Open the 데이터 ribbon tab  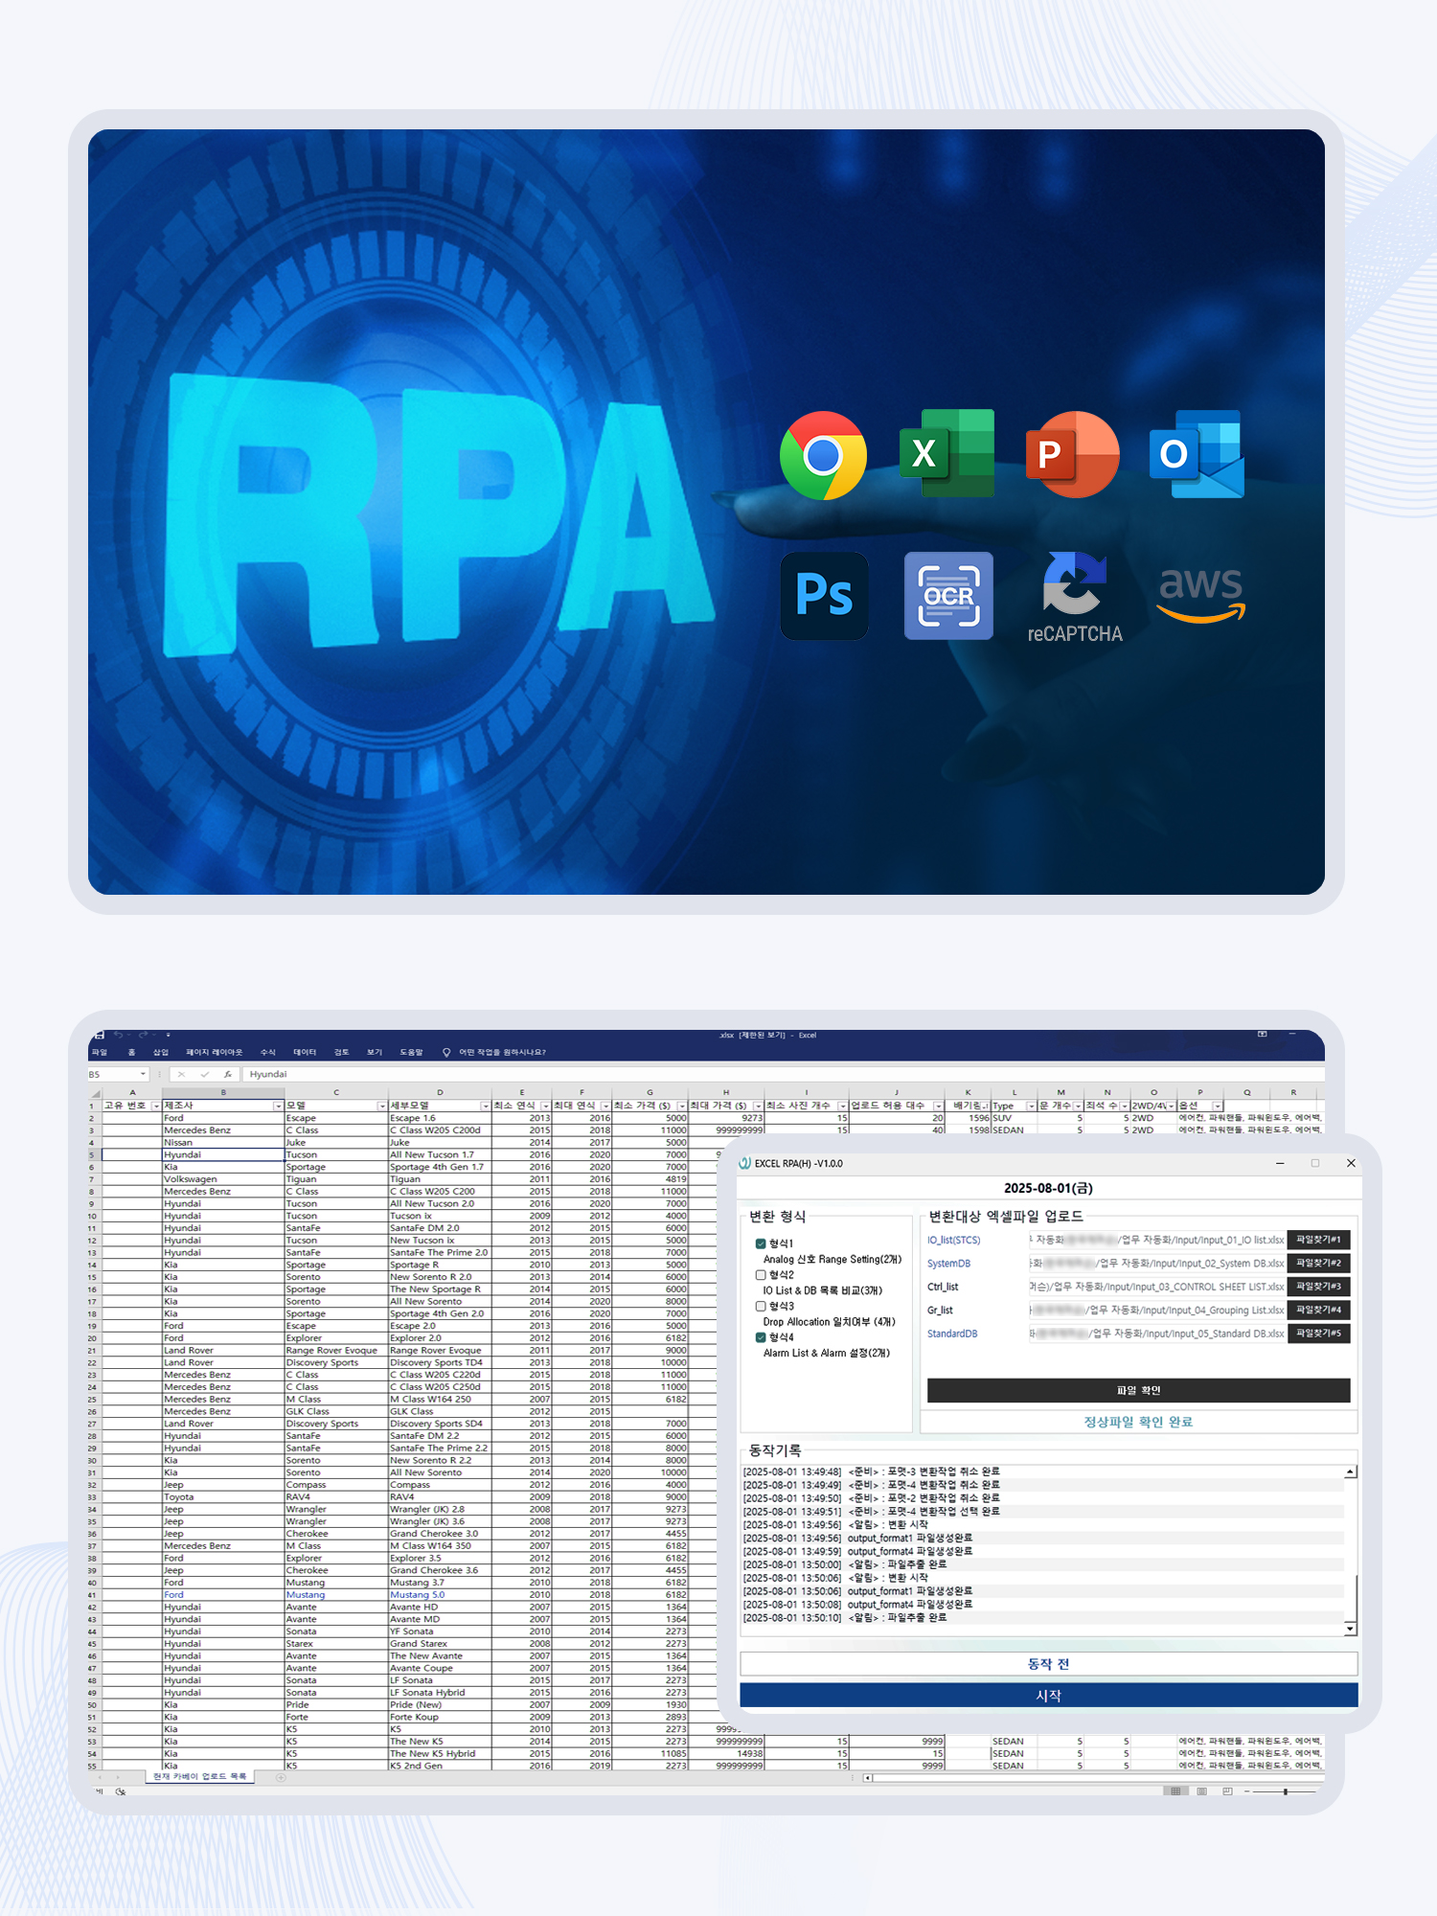[305, 1052]
